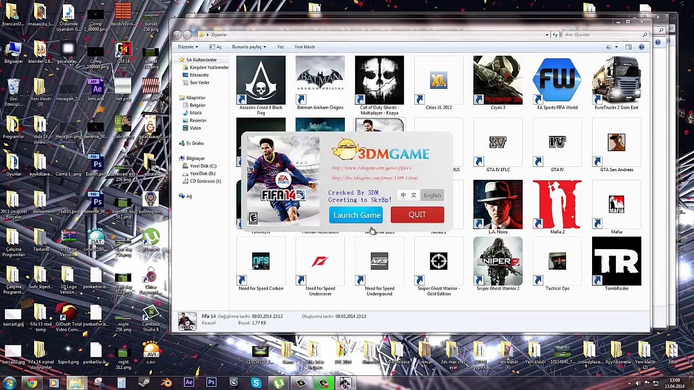
Task: Click the red QUIT button
Action: tap(417, 214)
